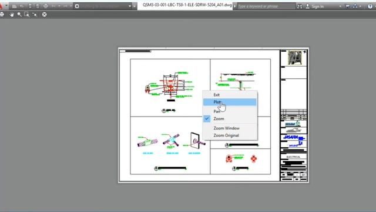This screenshot has height=212, width=376.
Task: Click the dimmed Save icon in quick access
Action: 30,6
